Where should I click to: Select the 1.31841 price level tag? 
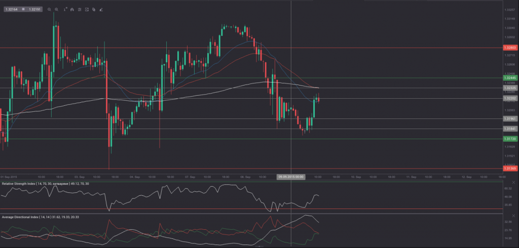click(x=510, y=129)
